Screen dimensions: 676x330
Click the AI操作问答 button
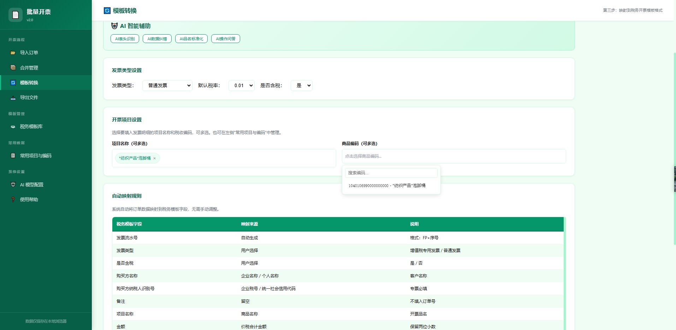226,39
